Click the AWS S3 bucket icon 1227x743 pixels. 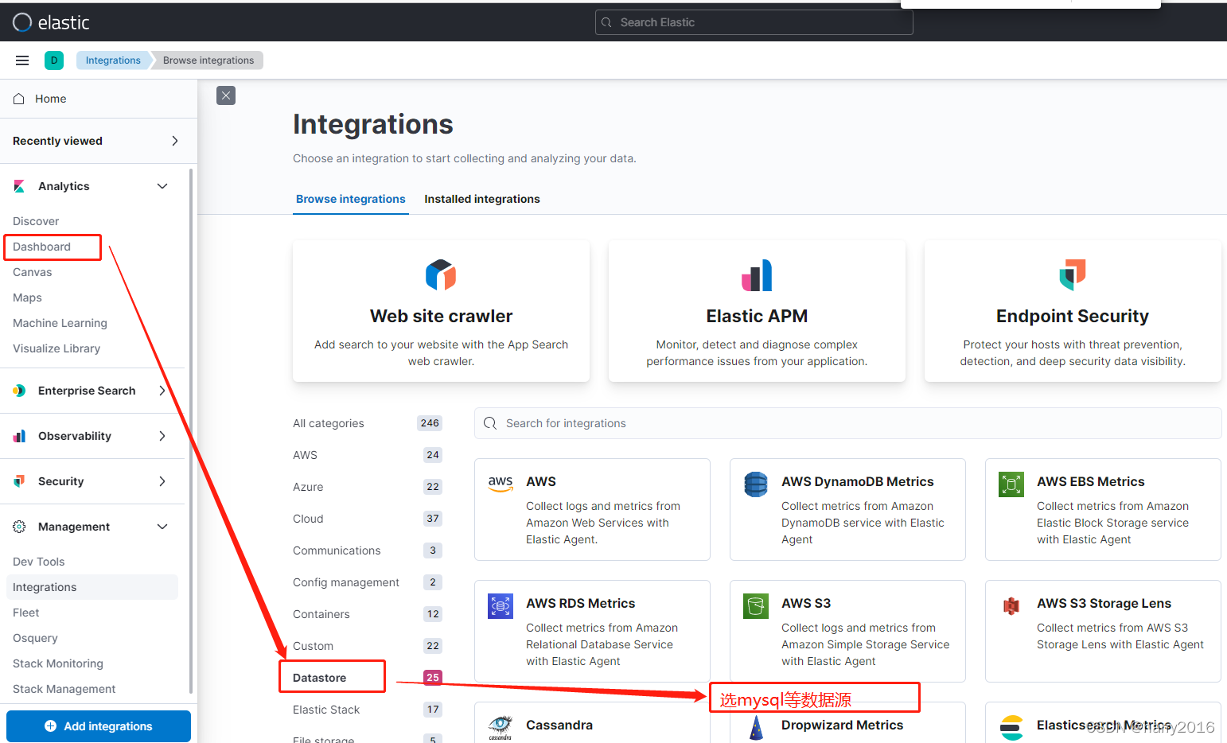coord(756,606)
